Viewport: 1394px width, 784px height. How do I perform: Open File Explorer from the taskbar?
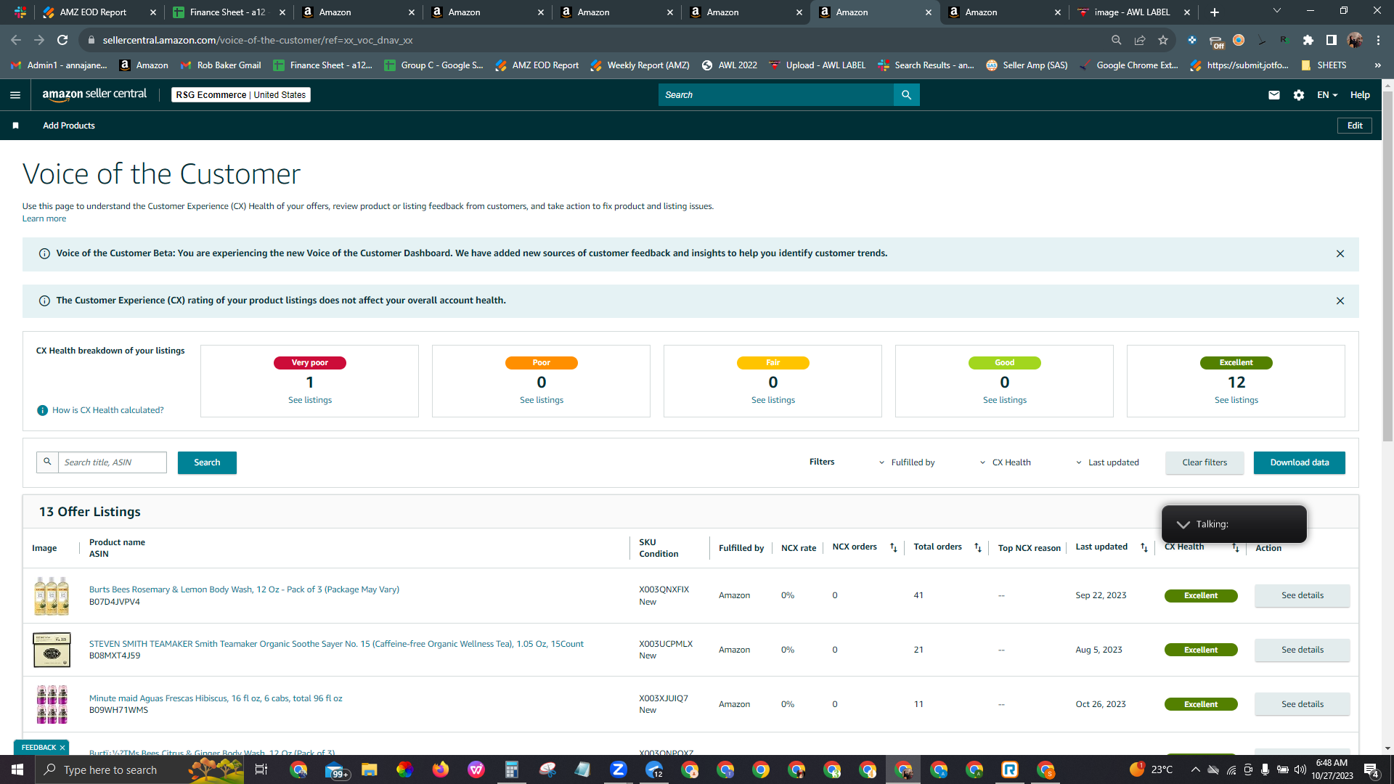click(370, 769)
